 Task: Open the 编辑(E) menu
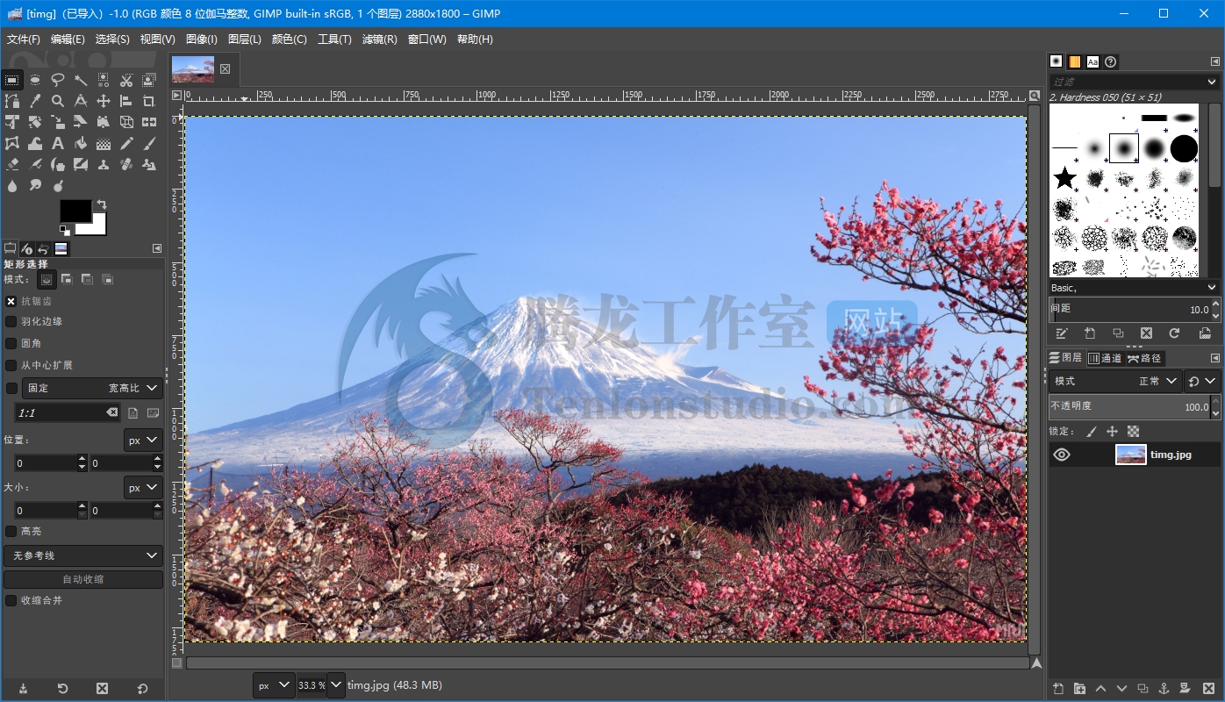pos(68,39)
